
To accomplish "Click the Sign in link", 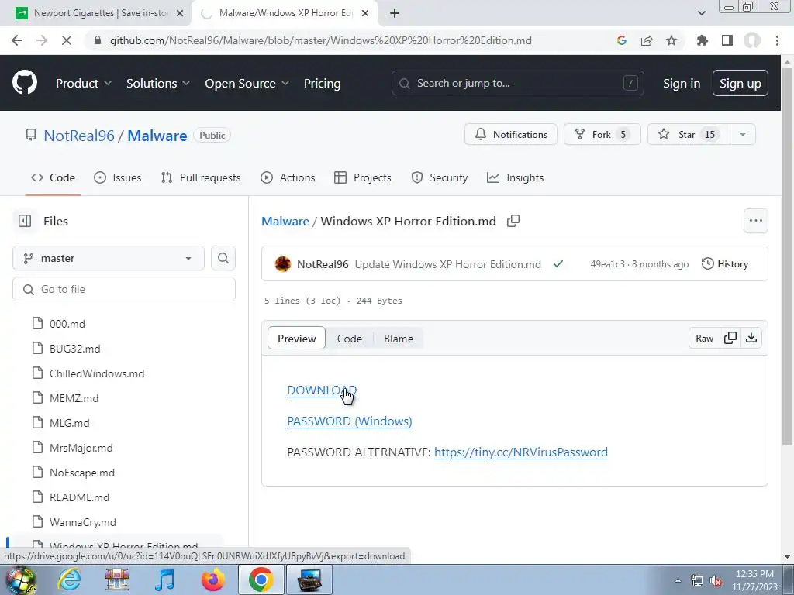I will point(682,83).
